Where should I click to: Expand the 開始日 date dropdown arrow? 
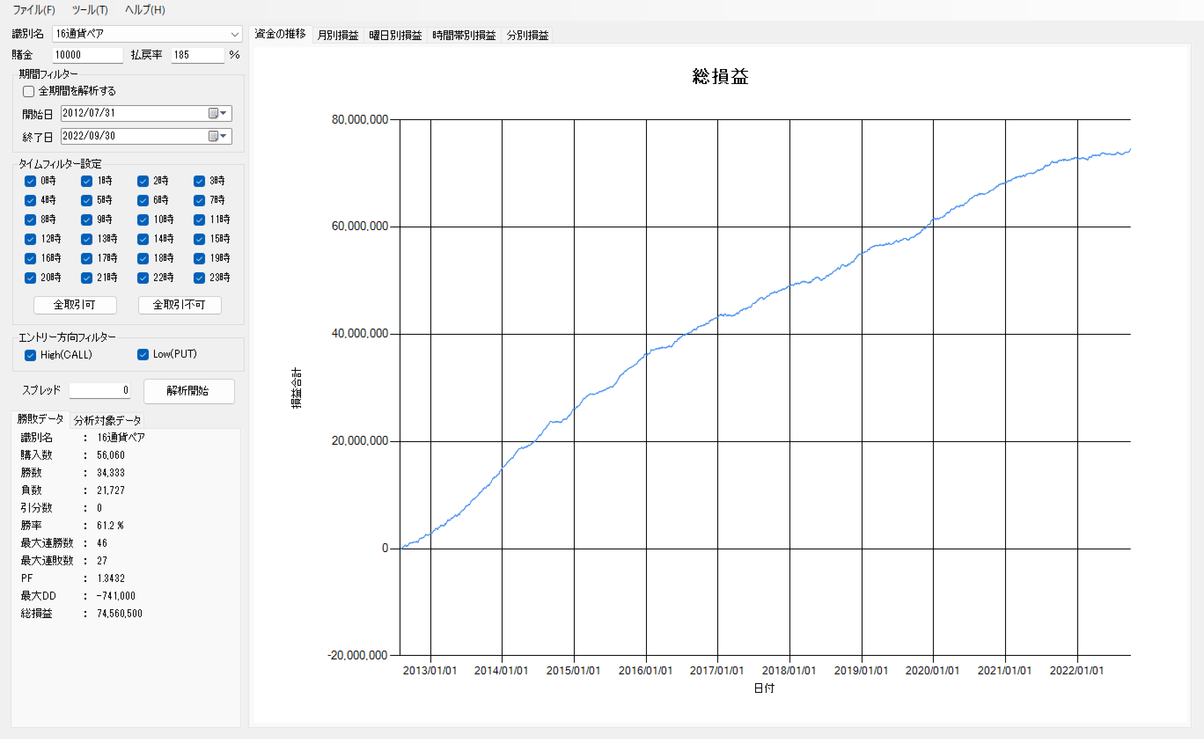tap(224, 113)
